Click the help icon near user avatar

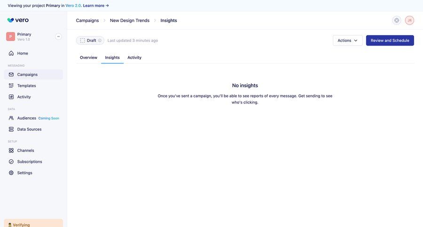[x=397, y=21]
